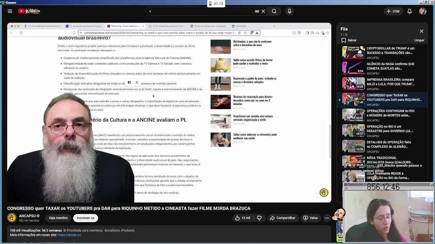
Task: Select queue item OPERAÇÃO no RIO é um DESASTRE
Action: click(383, 131)
